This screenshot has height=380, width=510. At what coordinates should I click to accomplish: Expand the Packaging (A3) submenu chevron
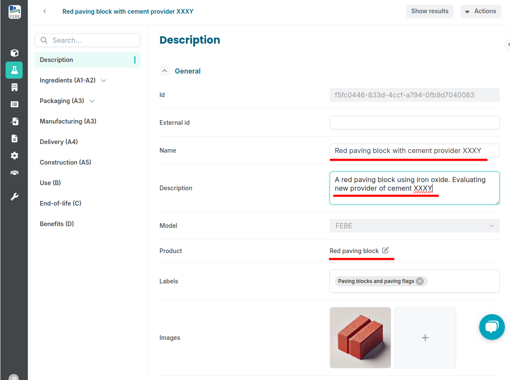click(x=92, y=101)
